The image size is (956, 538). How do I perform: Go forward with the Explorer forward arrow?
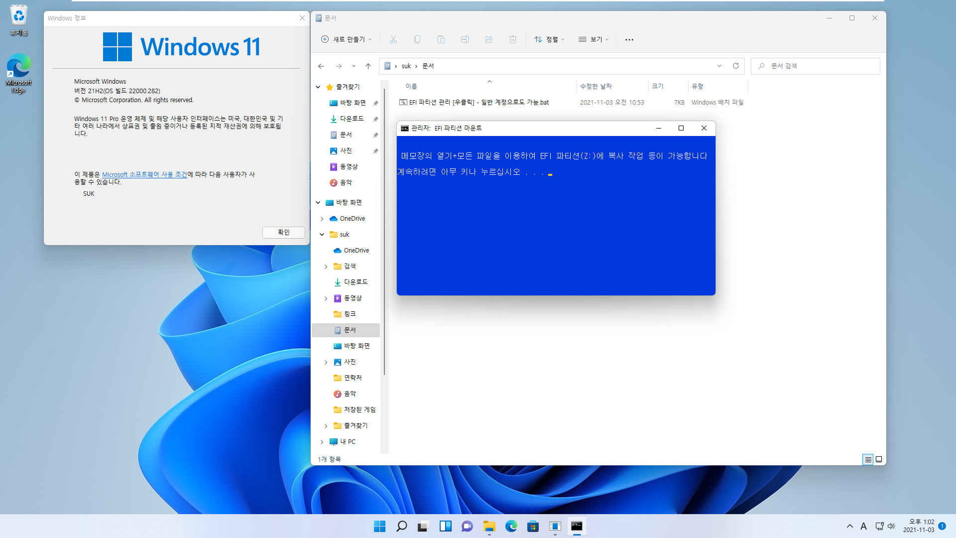tap(339, 66)
